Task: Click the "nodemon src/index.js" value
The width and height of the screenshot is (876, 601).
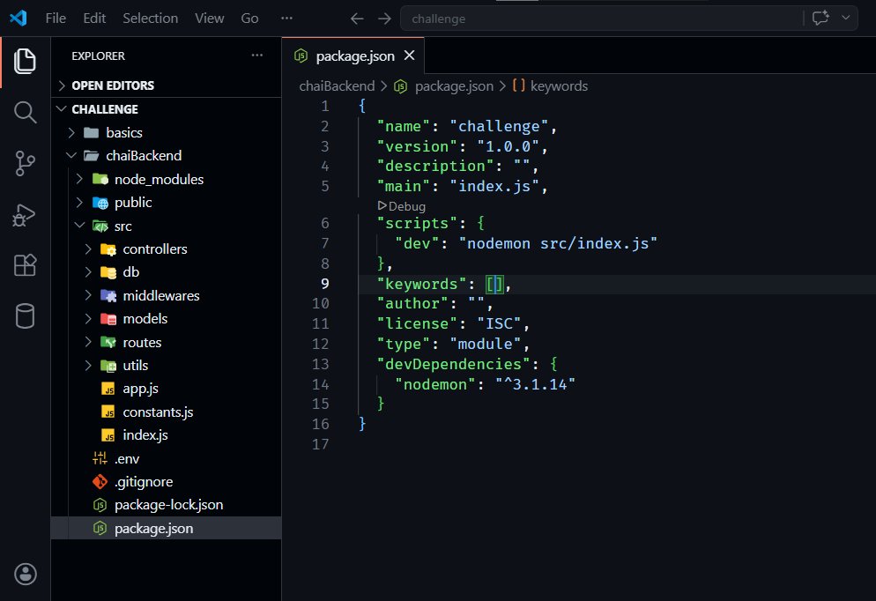Action: click(558, 243)
